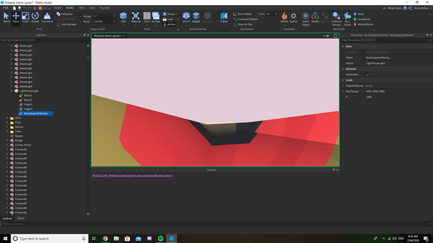Expand the Bridge model
The width and height of the screenshot is (433, 243).
coord(7,140)
